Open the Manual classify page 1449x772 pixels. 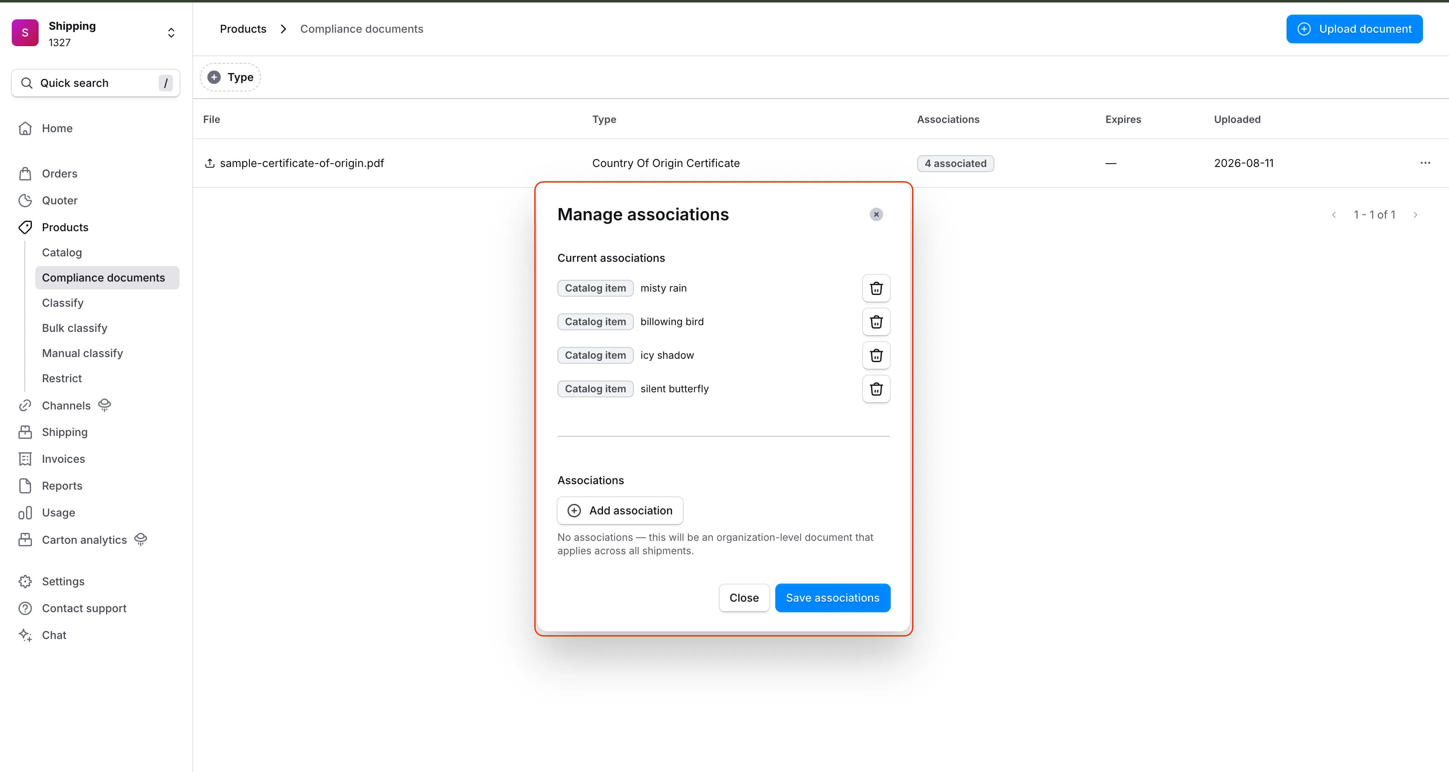click(x=82, y=354)
